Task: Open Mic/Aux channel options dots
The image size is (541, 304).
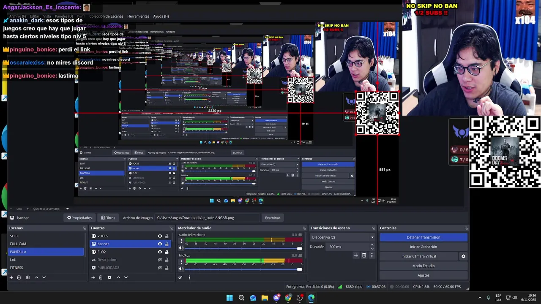Action: point(181,262)
